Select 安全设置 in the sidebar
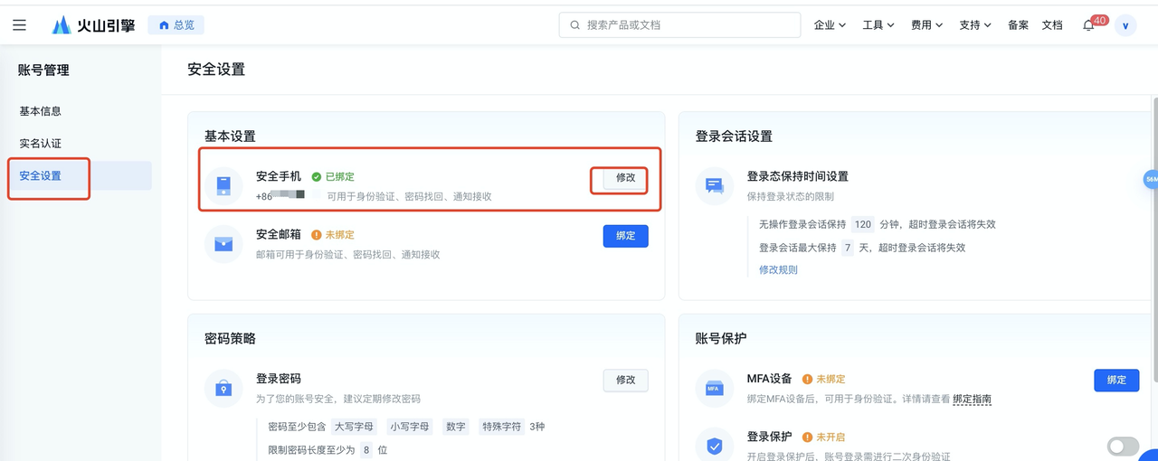This screenshot has width=1158, height=461. (x=80, y=176)
